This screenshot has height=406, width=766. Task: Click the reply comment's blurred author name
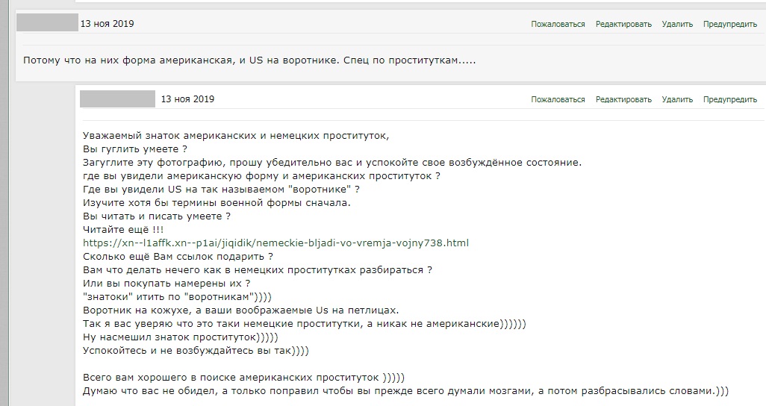(118, 99)
